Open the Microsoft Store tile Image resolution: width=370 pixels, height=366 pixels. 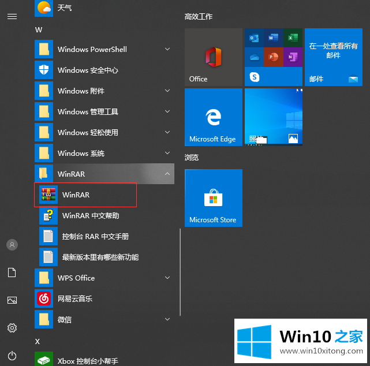pyautogui.click(x=214, y=198)
